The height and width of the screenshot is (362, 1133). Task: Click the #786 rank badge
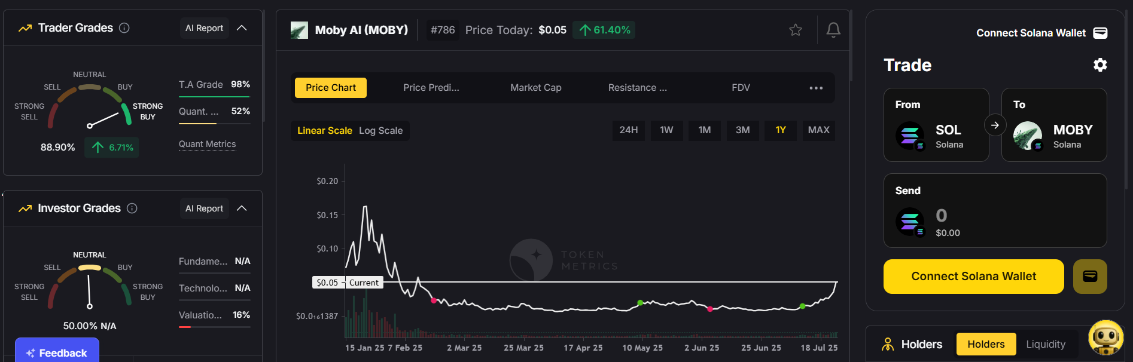click(443, 30)
